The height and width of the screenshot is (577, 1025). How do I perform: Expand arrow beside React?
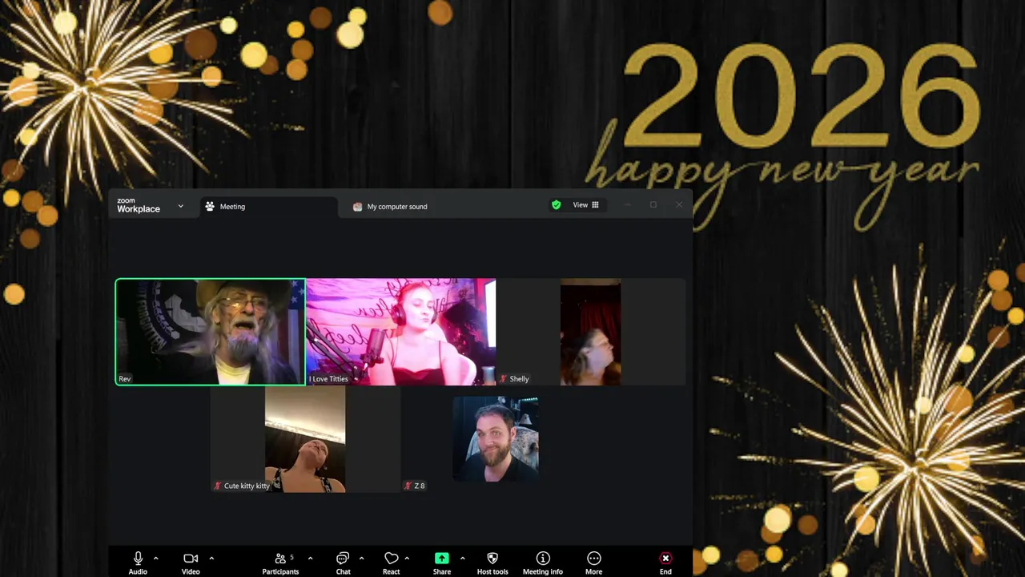point(407,559)
